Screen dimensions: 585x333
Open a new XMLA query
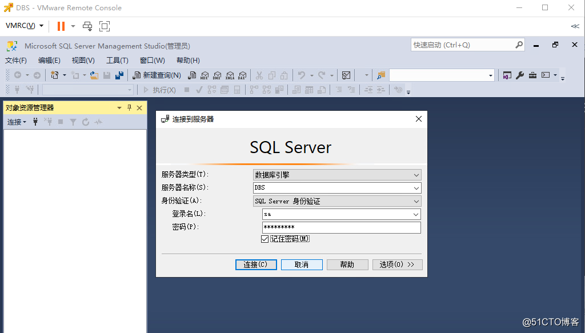(230, 75)
